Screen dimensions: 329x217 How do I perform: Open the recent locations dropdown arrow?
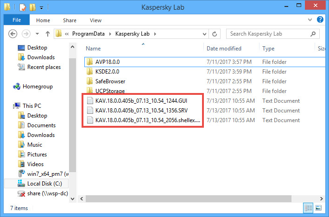(x=37, y=34)
